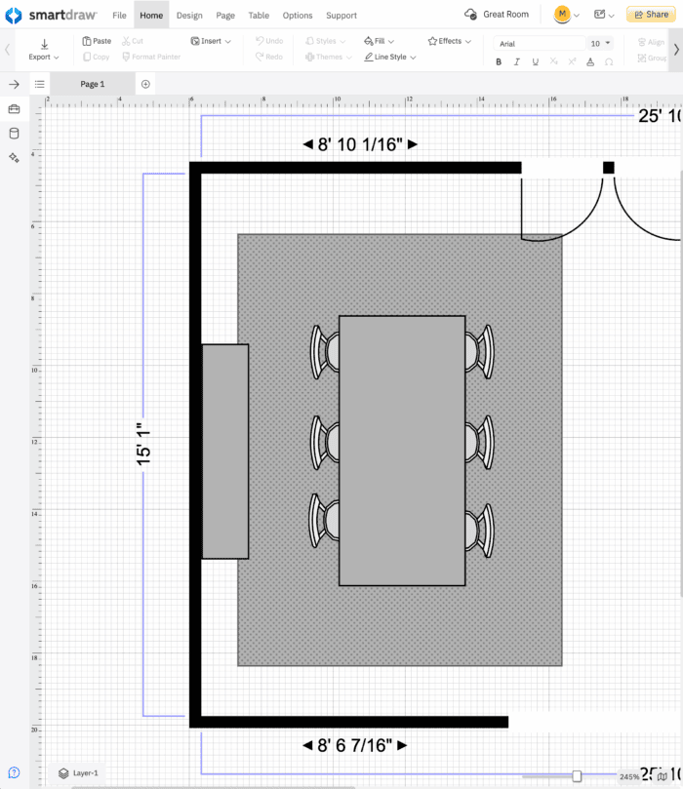This screenshot has width=683, height=789.
Task: Apply superscript formatting
Action: pos(572,61)
